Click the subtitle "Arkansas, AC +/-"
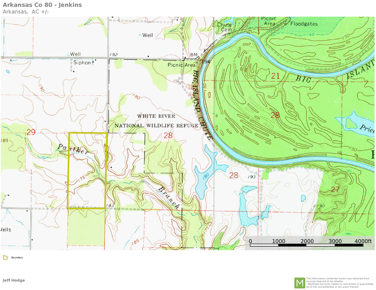Screen dimensions: 376x290 tap(26, 12)
